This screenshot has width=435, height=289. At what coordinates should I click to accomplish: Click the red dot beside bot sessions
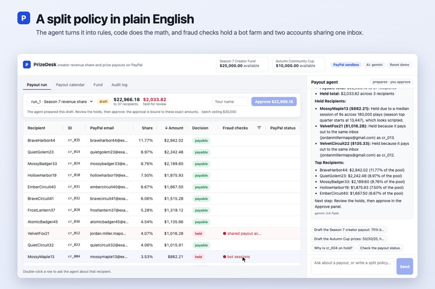click(x=225, y=257)
